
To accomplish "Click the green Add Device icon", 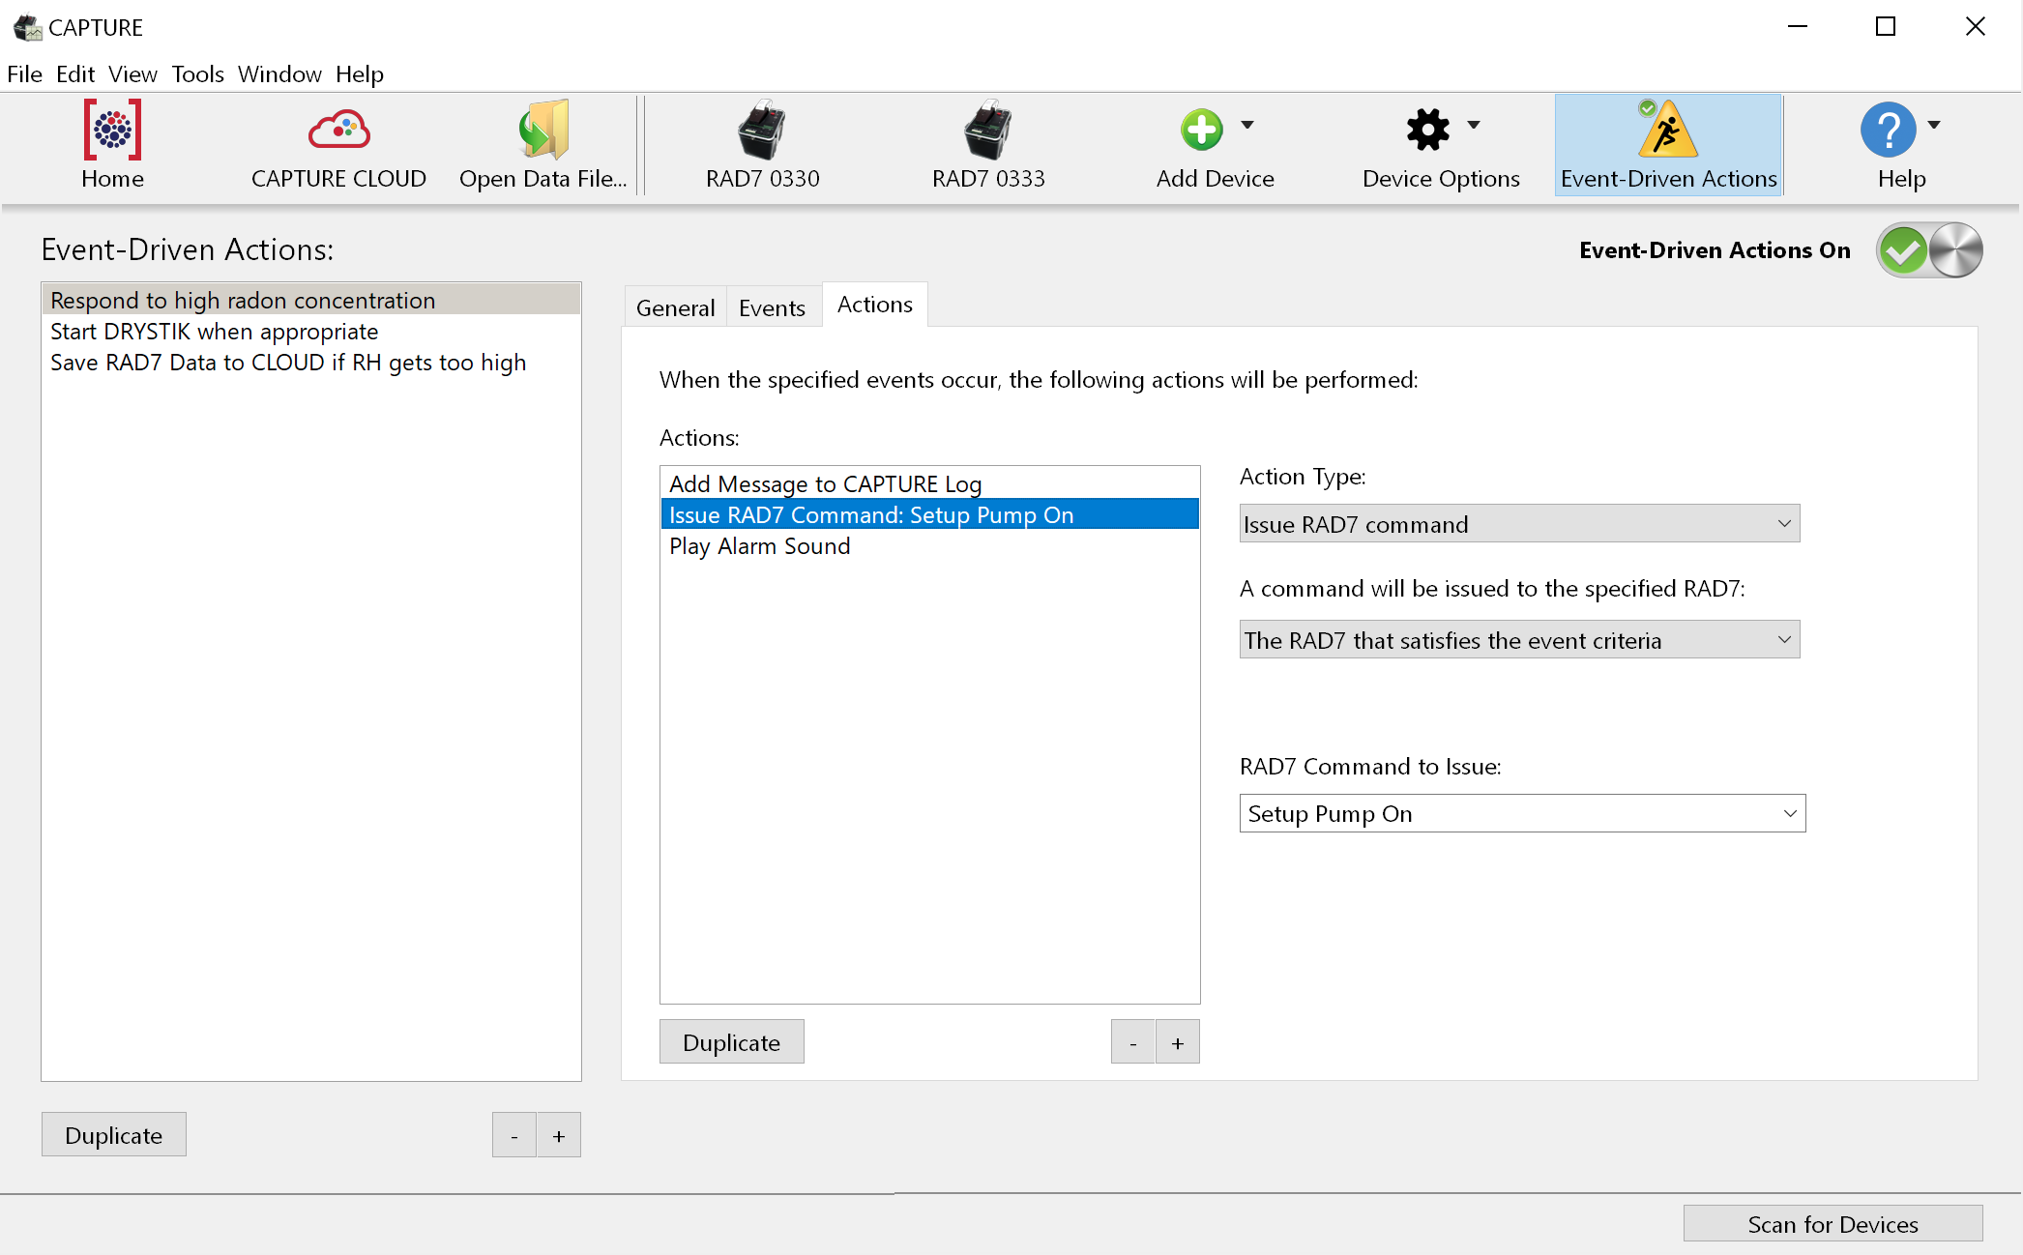I will [1201, 129].
